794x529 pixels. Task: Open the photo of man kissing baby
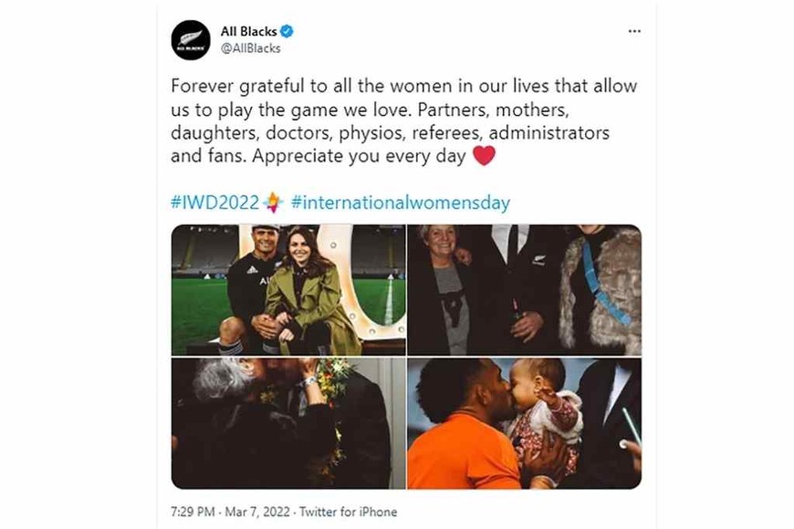(x=524, y=423)
